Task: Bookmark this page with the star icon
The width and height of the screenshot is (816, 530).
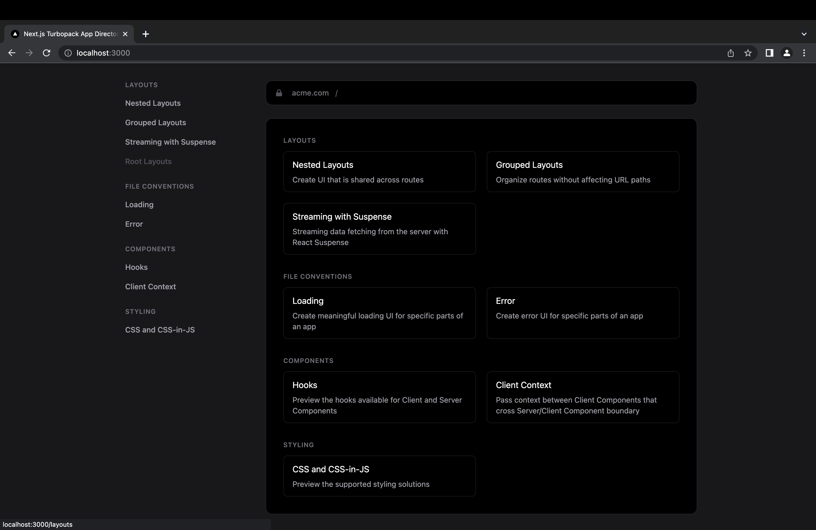Action: coord(748,53)
